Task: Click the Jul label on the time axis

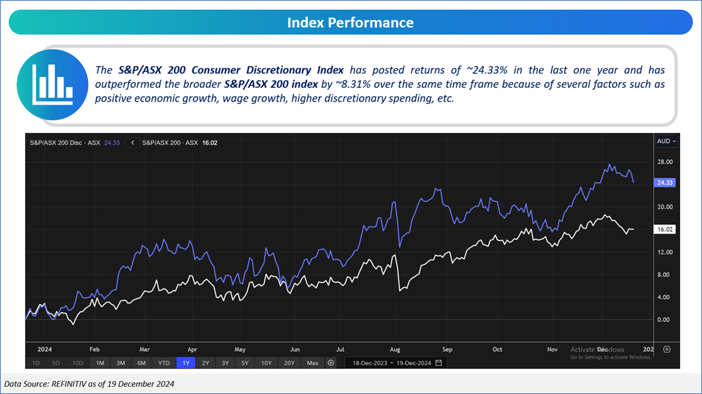Action: click(340, 349)
